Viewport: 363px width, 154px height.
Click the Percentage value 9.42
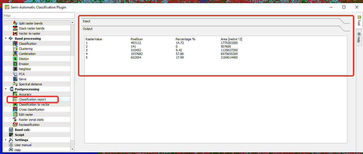point(179,50)
